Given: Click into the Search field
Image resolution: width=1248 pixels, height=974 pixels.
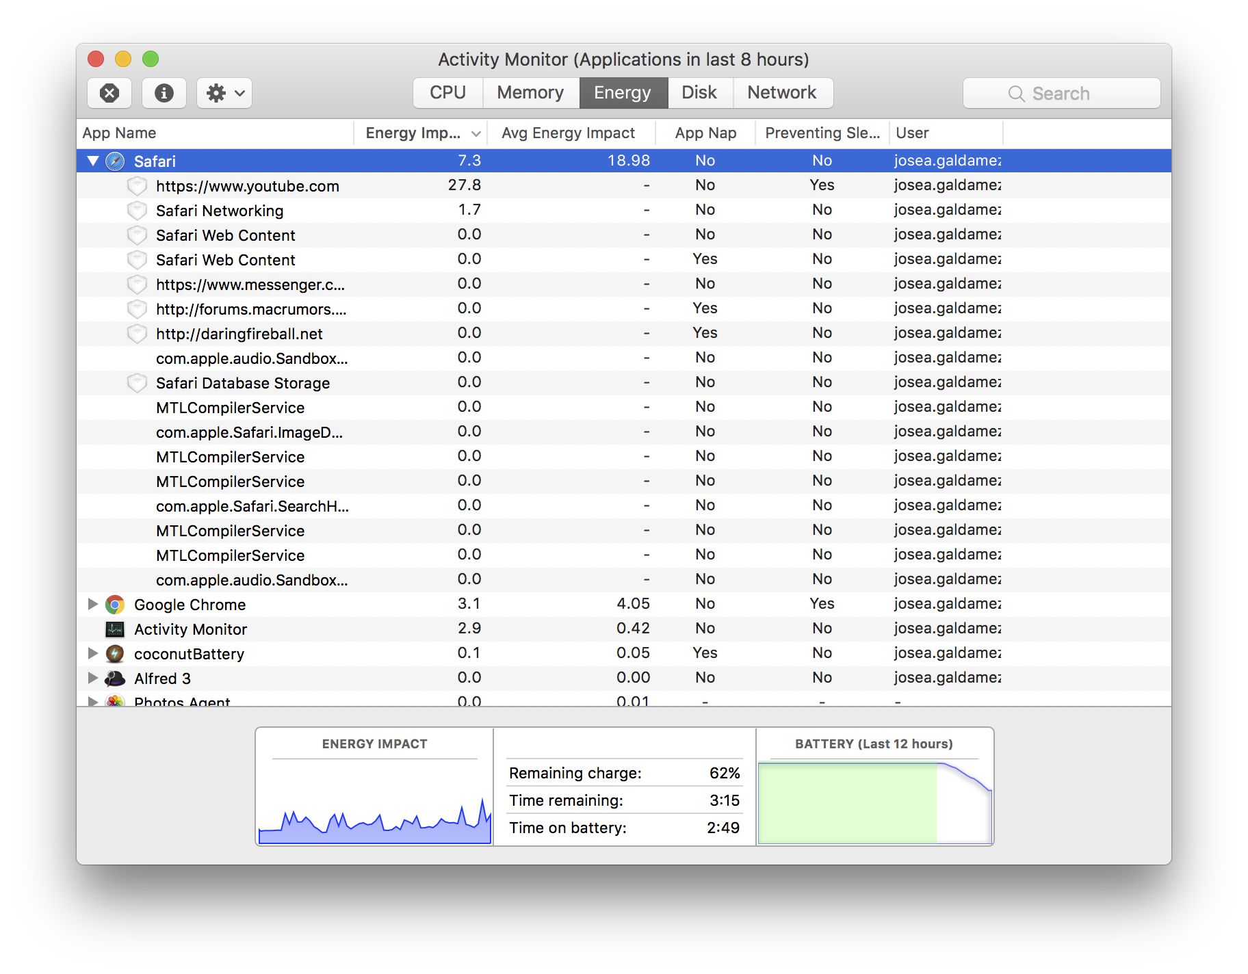Looking at the screenshot, I should pos(1061,94).
